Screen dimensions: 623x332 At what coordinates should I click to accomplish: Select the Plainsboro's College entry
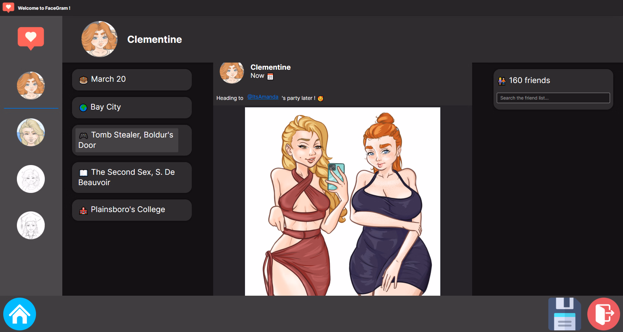coord(132,210)
